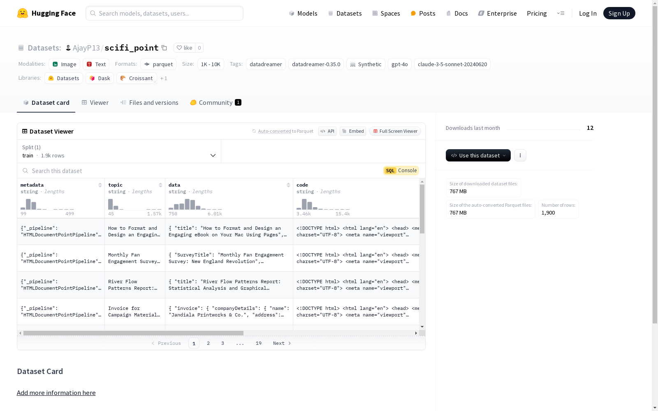The image size is (658, 411).
Task: Click the dataset viewer table icon
Action: (x=25, y=131)
